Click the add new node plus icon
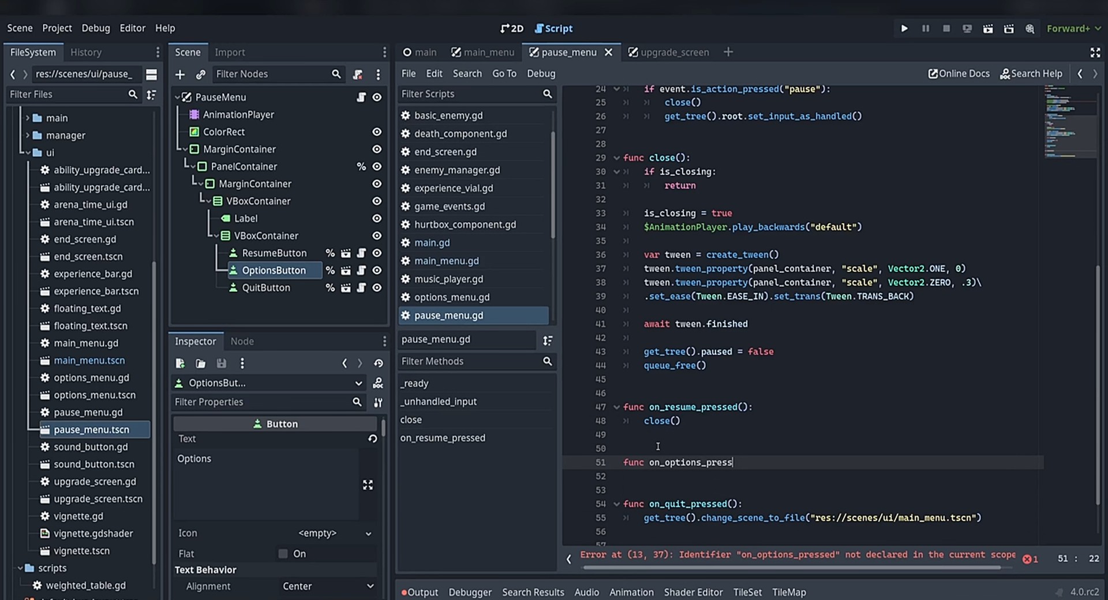1108x600 pixels. 180,74
